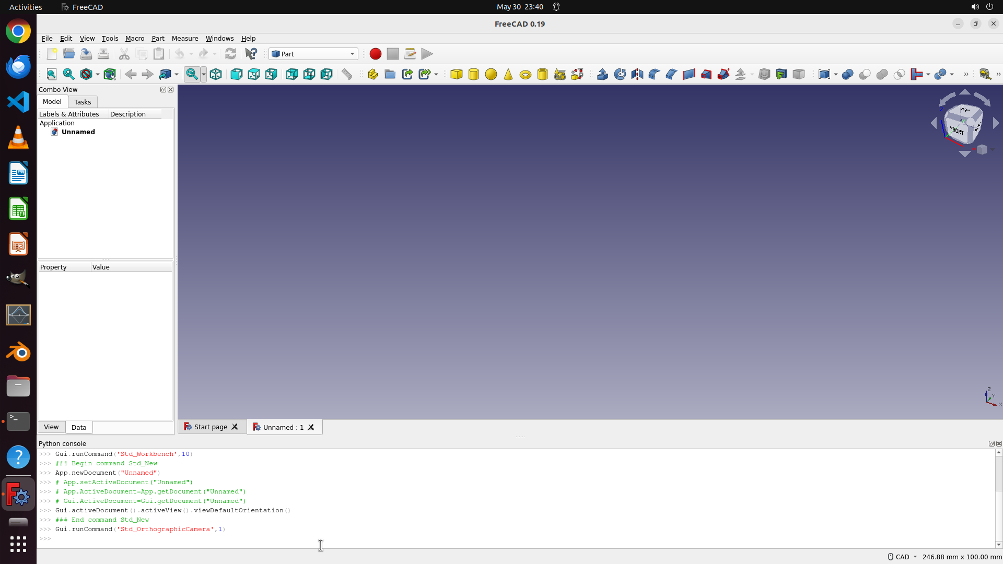Create a Cone primitive
The image size is (1003, 564).
click(x=508, y=74)
